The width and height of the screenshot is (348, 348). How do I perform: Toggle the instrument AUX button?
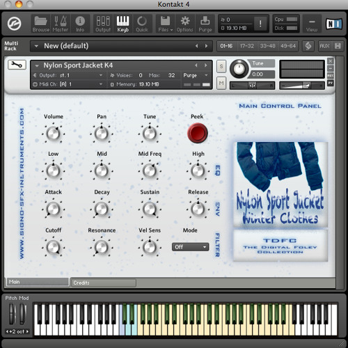click(331, 76)
